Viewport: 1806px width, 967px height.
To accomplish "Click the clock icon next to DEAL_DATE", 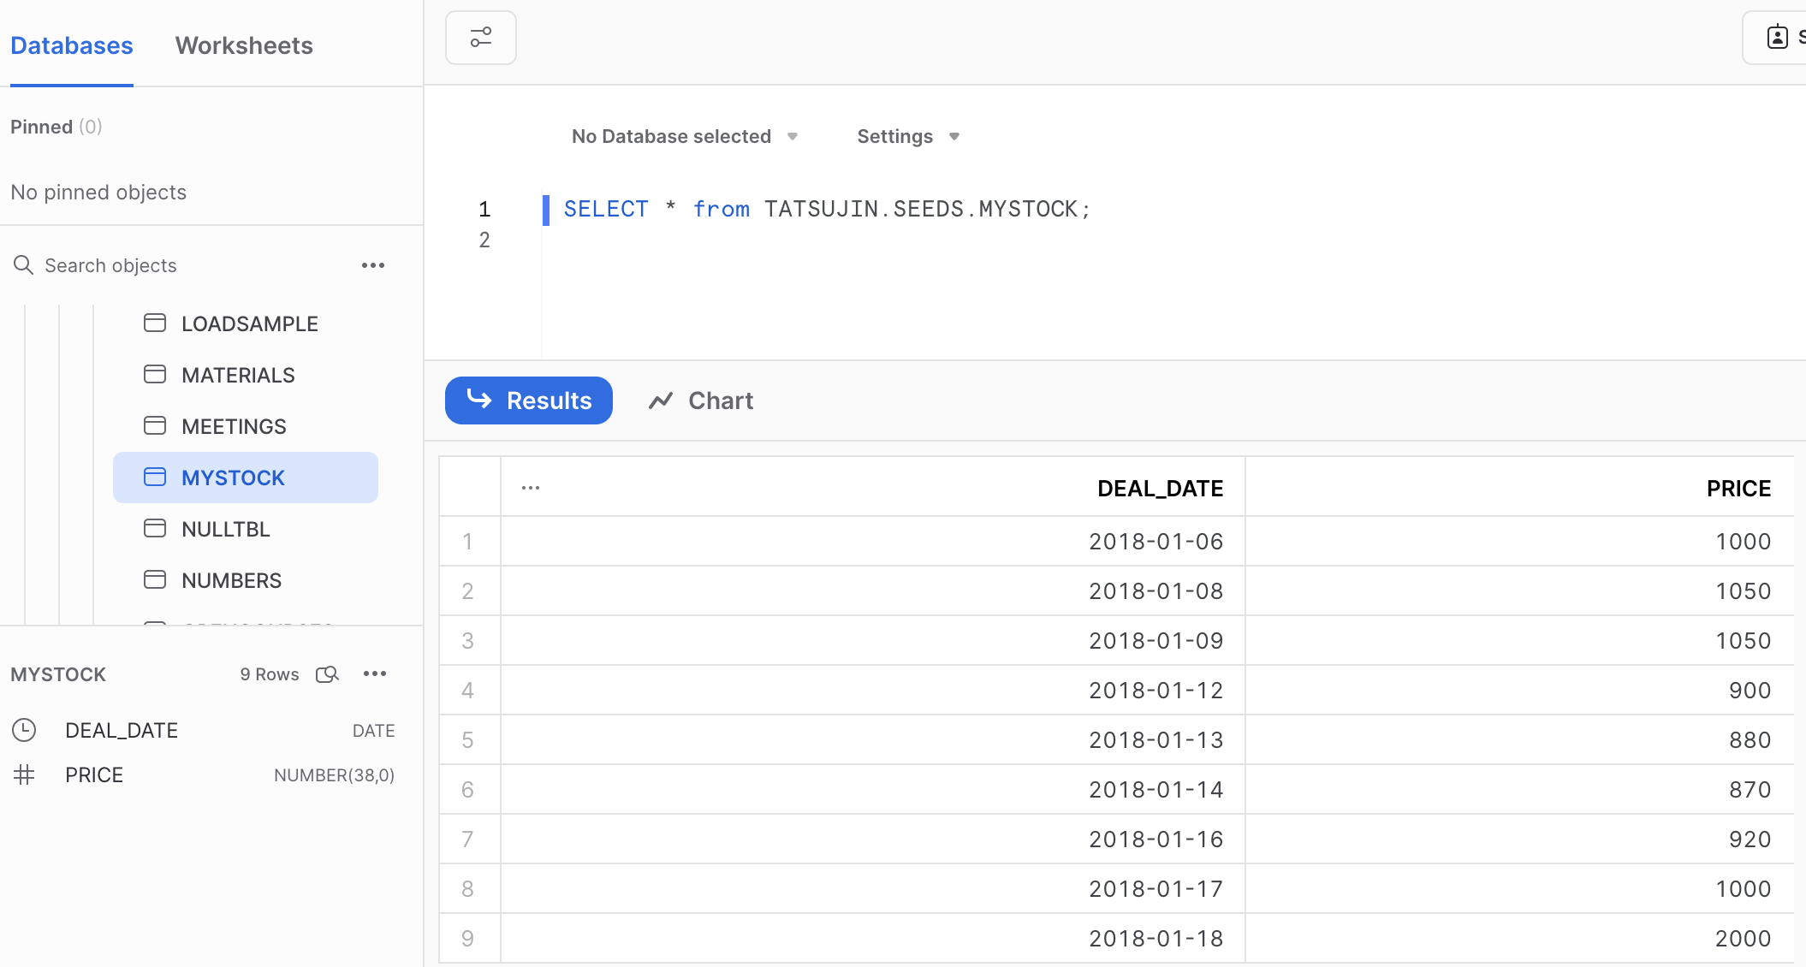I will (24, 730).
